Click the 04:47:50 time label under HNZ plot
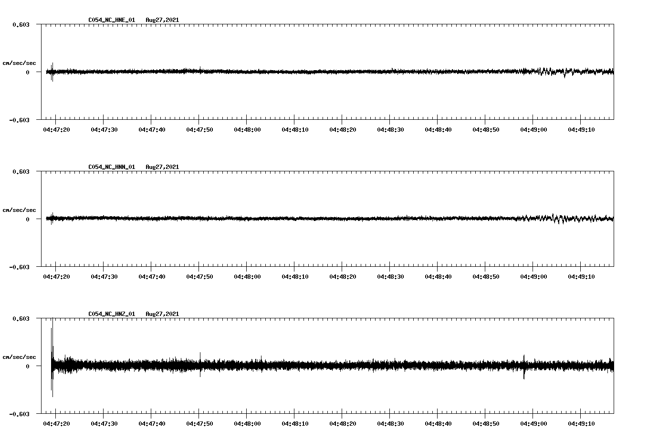Screen dimensions: 648x441 pyautogui.click(x=199, y=423)
